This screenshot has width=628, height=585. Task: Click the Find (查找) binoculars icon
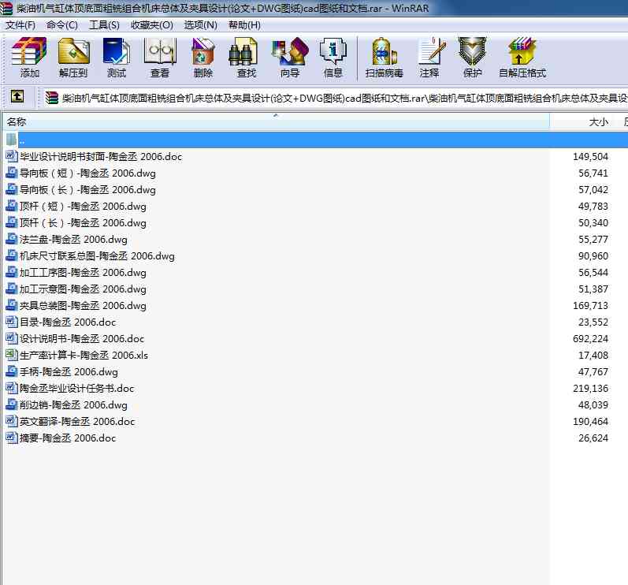[246, 58]
